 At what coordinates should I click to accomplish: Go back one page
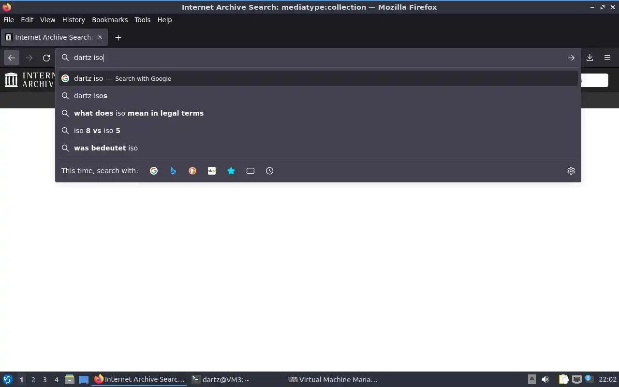(12, 58)
